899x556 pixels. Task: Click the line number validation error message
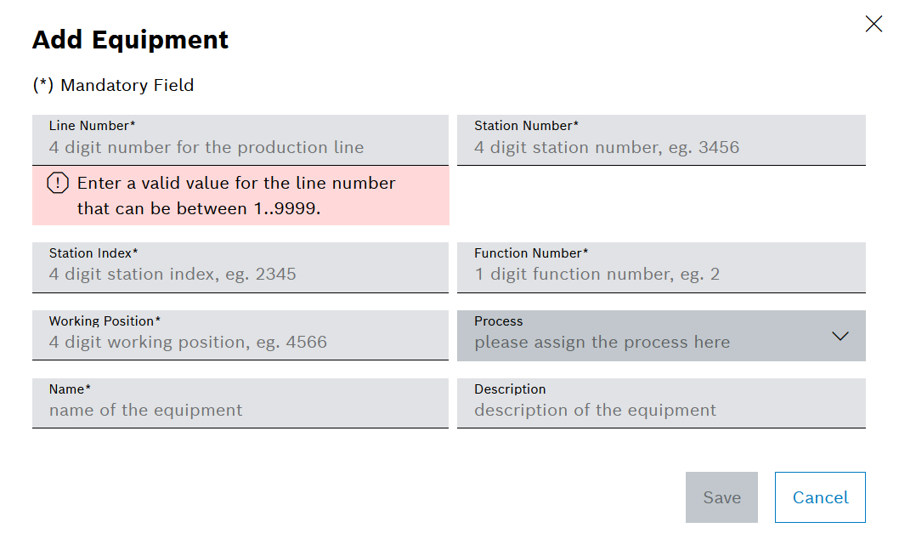[235, 194]
